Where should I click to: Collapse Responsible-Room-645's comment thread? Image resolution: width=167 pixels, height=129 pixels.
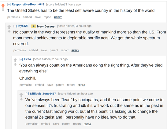(x=9, y=5)
